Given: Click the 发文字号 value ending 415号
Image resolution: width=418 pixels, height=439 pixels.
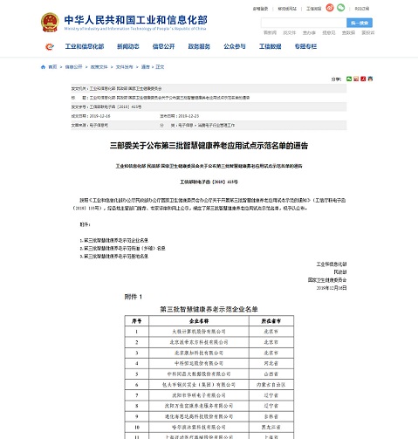Looking at the screenshot, I should (x=115, y=107).
